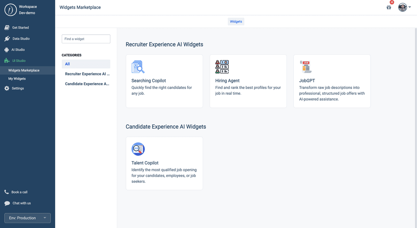The image size is (417, 228).
Task: Open the Talent Copilot widget icon
Action: pos(138,149)
